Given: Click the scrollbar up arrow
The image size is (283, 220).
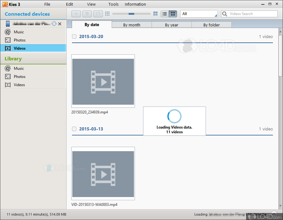Looking at the screenshot, I should (280, 32).
